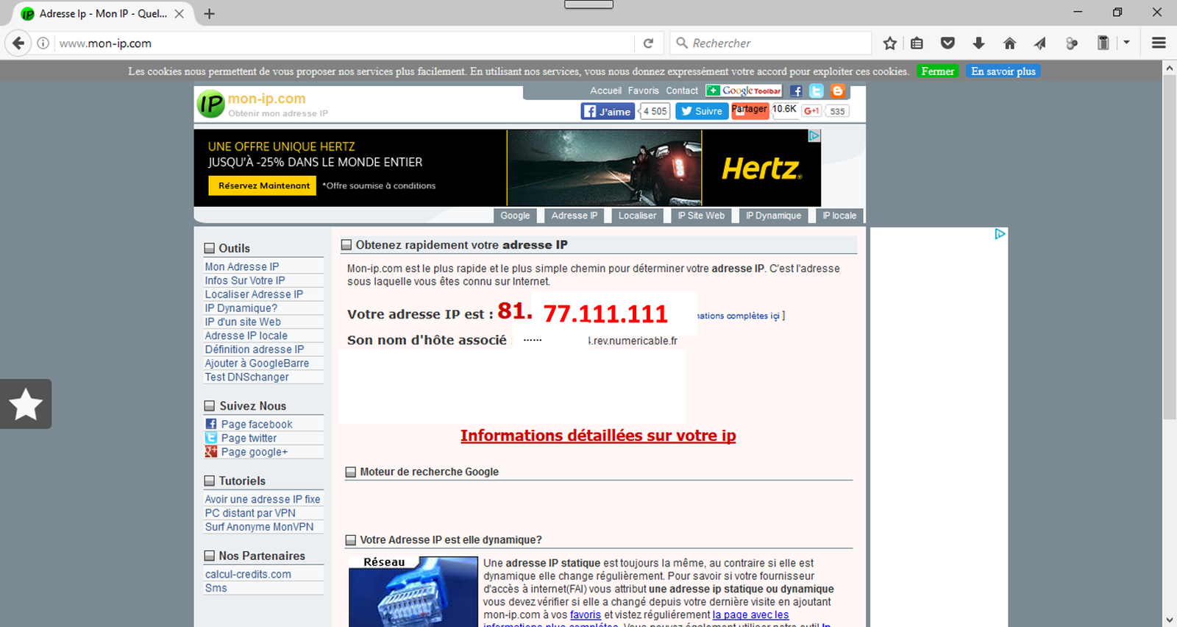This screenshot has height=627, width=1177.
Task: Click the Facebook J'aime button
Action: click(x=608, y=111)
